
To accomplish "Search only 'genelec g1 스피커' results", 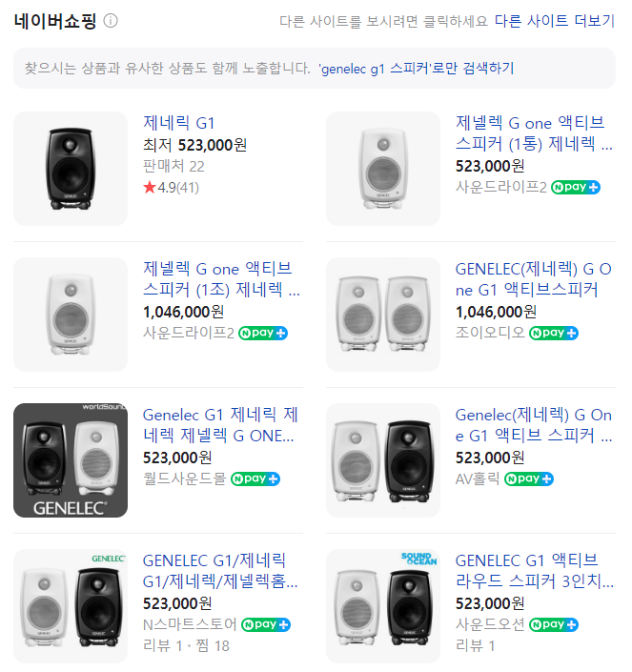I will (x=416, y=69).
